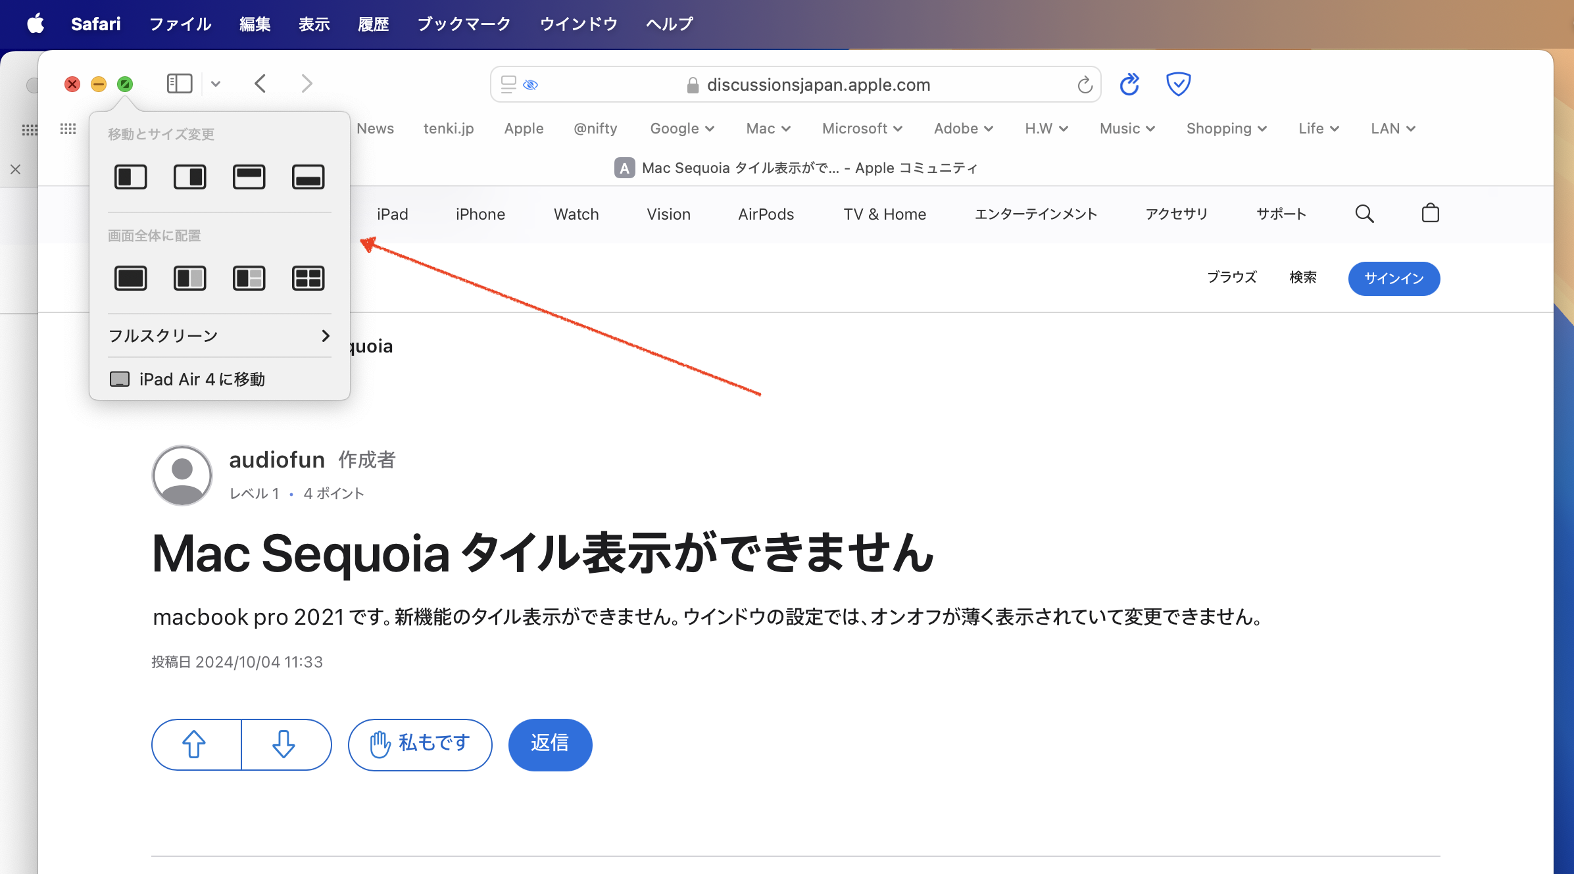
Task: Tile window to bottom half icon
Action: (x=308, y=177)
